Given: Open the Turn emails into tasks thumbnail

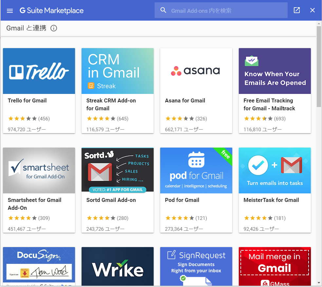Looking at the screenshot, I should (x=275, y=170).
